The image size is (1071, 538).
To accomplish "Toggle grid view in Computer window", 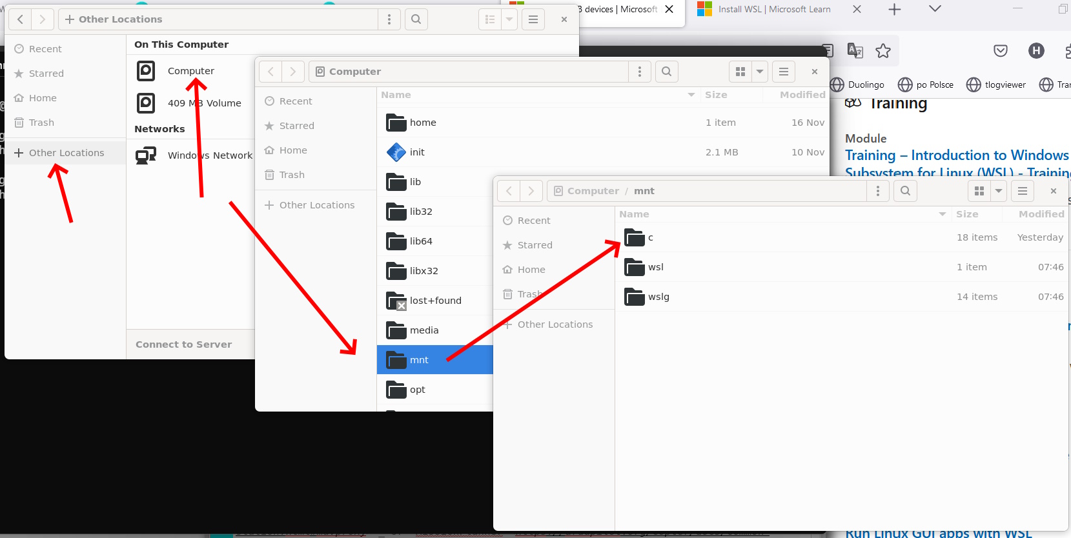I will click(x=740, y=72).
